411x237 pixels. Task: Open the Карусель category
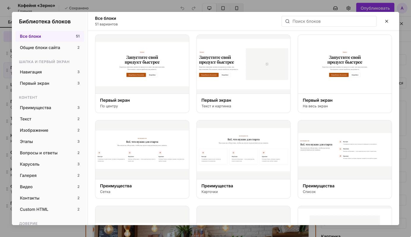point(50,164)
